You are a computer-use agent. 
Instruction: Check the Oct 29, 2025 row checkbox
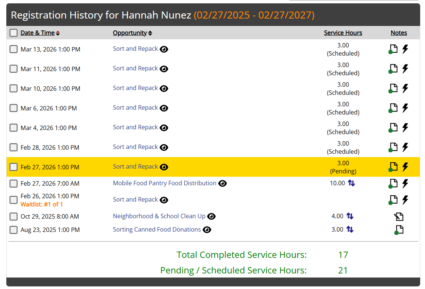pos(14,216)
